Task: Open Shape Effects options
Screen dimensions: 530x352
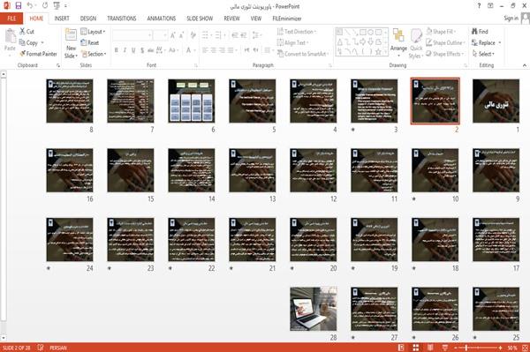Action: click(x=445, y=54)
